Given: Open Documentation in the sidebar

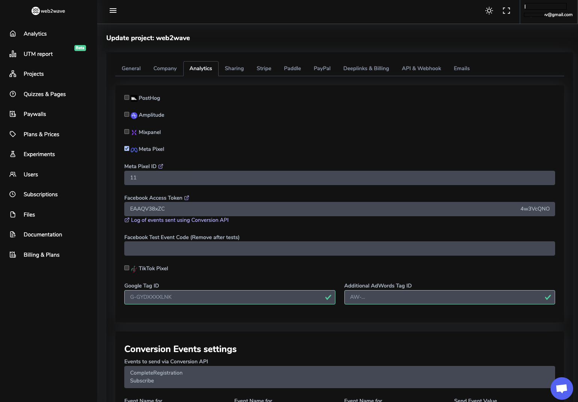Looking at the screenshot, I should pos(43,235).
